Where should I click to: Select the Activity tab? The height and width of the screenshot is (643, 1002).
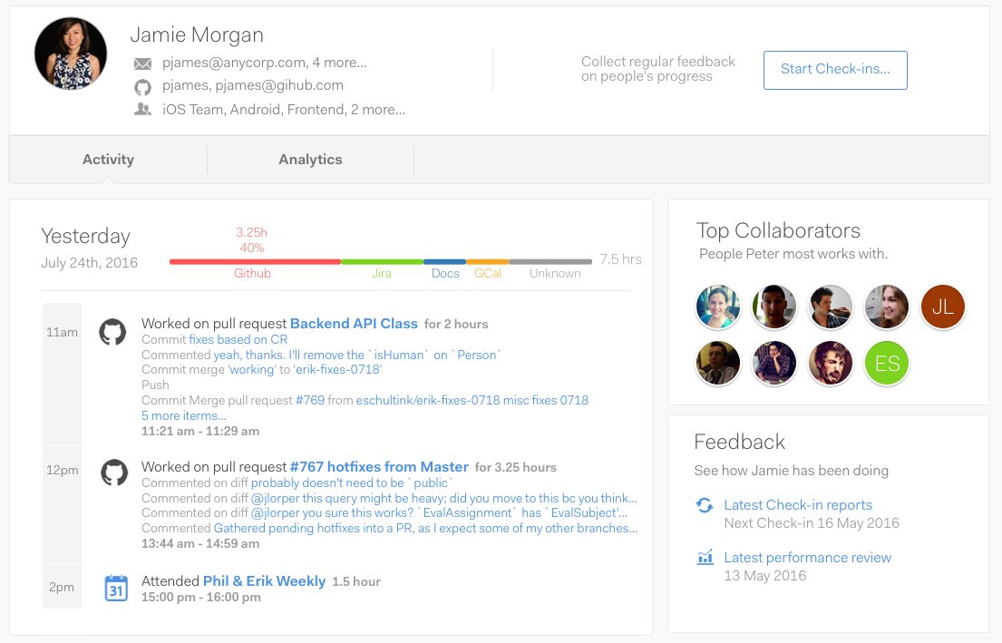[108, 160]
